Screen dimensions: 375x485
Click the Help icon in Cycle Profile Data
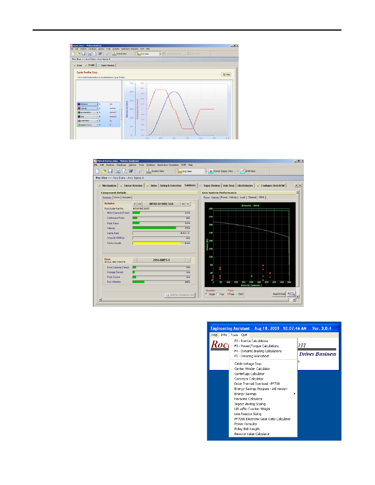pos(226,74)
